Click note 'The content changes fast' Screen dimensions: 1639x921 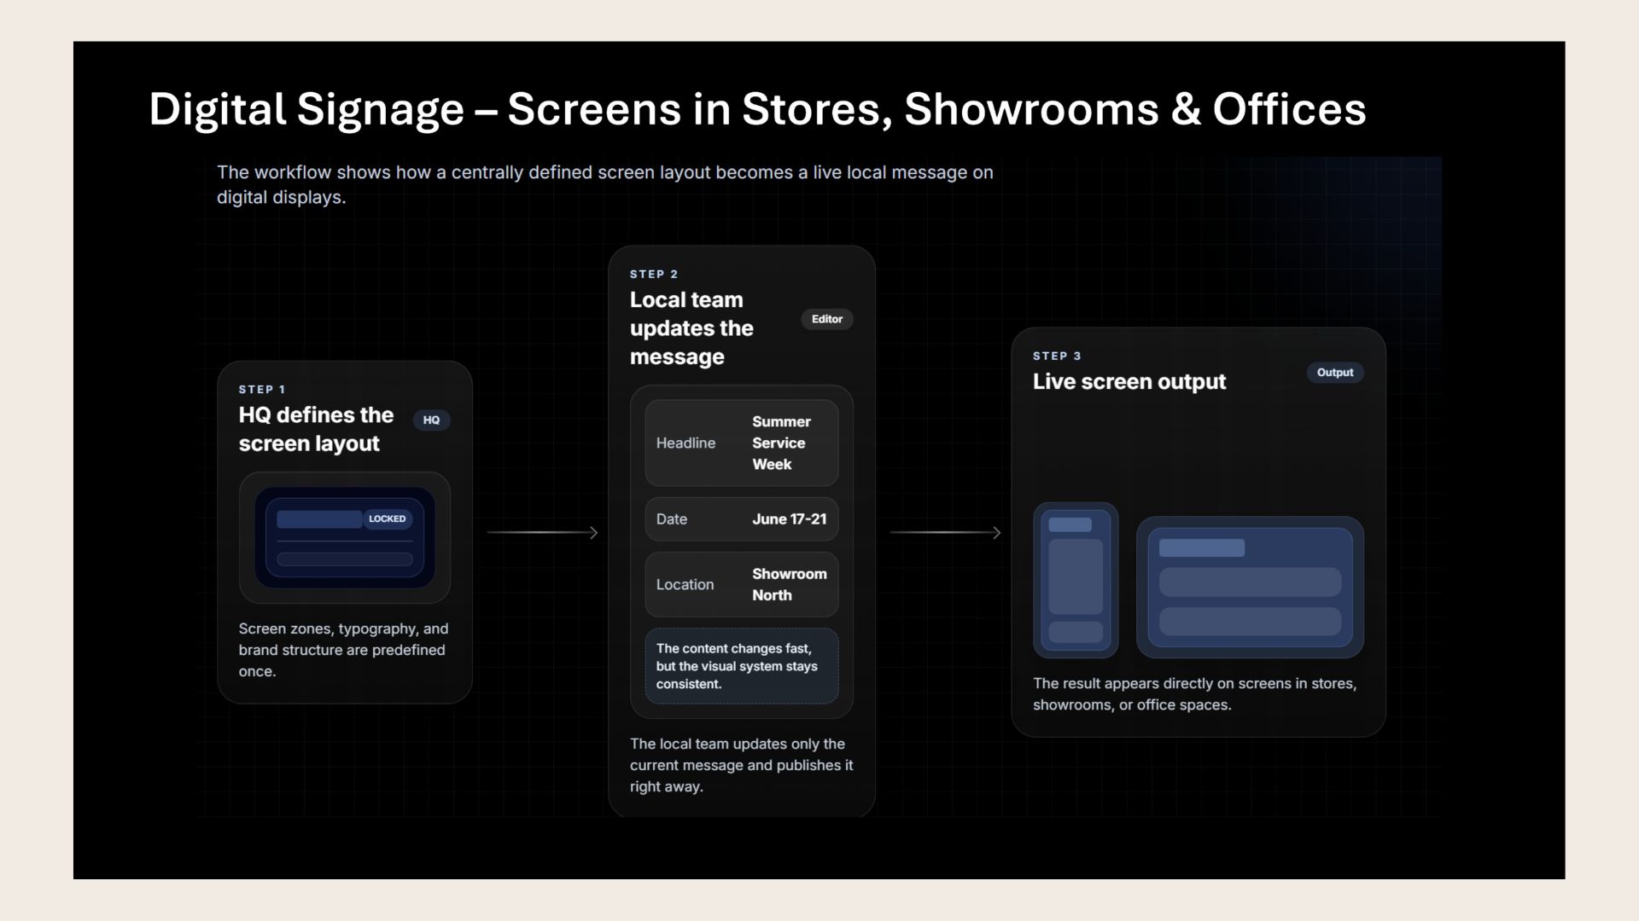741,666
